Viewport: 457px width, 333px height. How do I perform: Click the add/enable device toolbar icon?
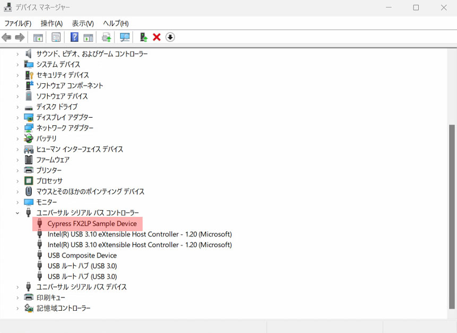click(144, 37)
